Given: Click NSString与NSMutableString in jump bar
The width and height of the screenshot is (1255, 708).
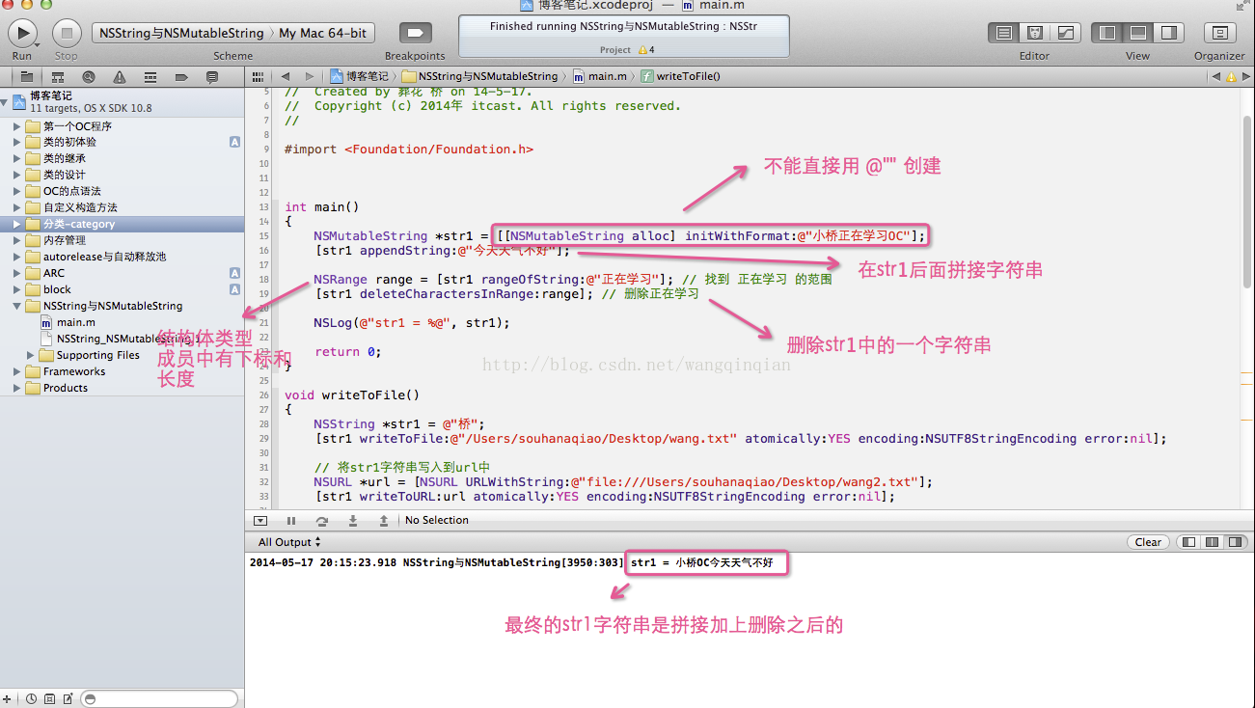Looking at the screenshot, I should pyautogui.click(x=479, y=76).
